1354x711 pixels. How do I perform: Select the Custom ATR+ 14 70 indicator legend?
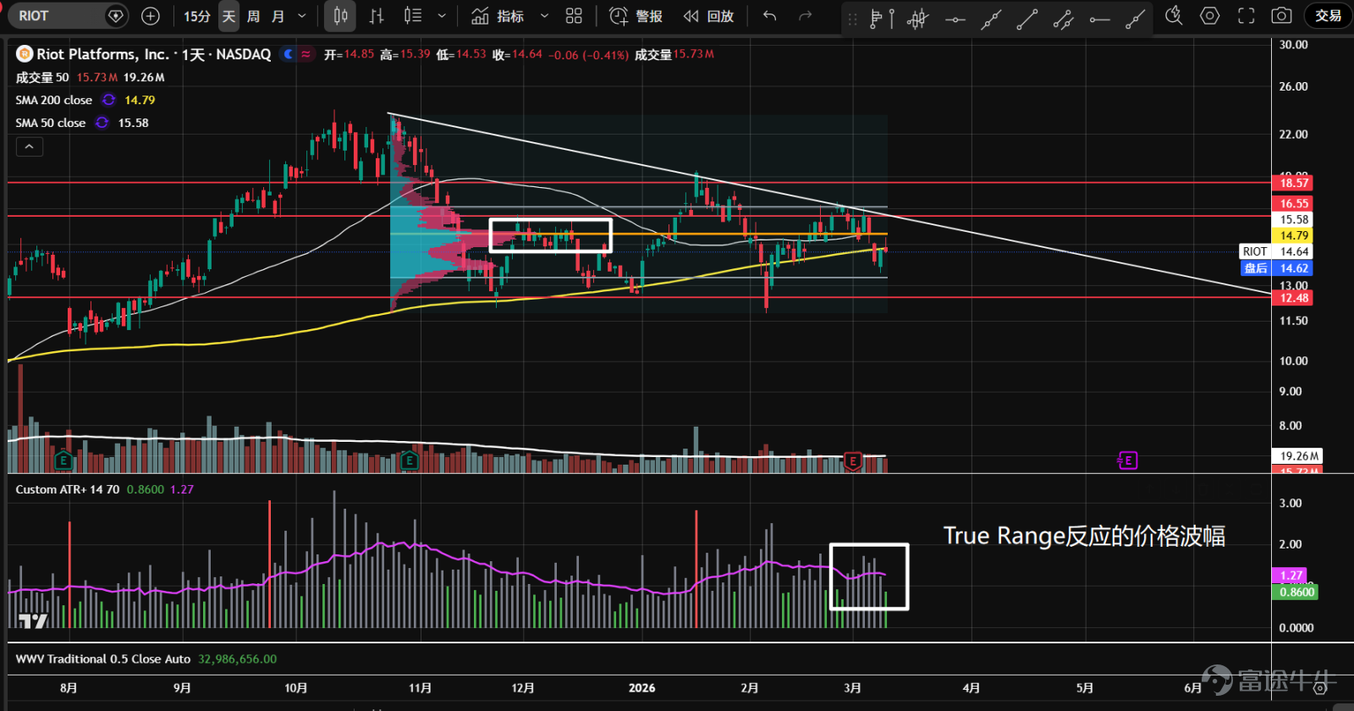tap(68, 489)
